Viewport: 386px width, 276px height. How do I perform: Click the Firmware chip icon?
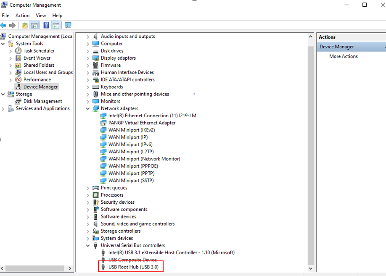pyautogui.click(x=95, y=65)
